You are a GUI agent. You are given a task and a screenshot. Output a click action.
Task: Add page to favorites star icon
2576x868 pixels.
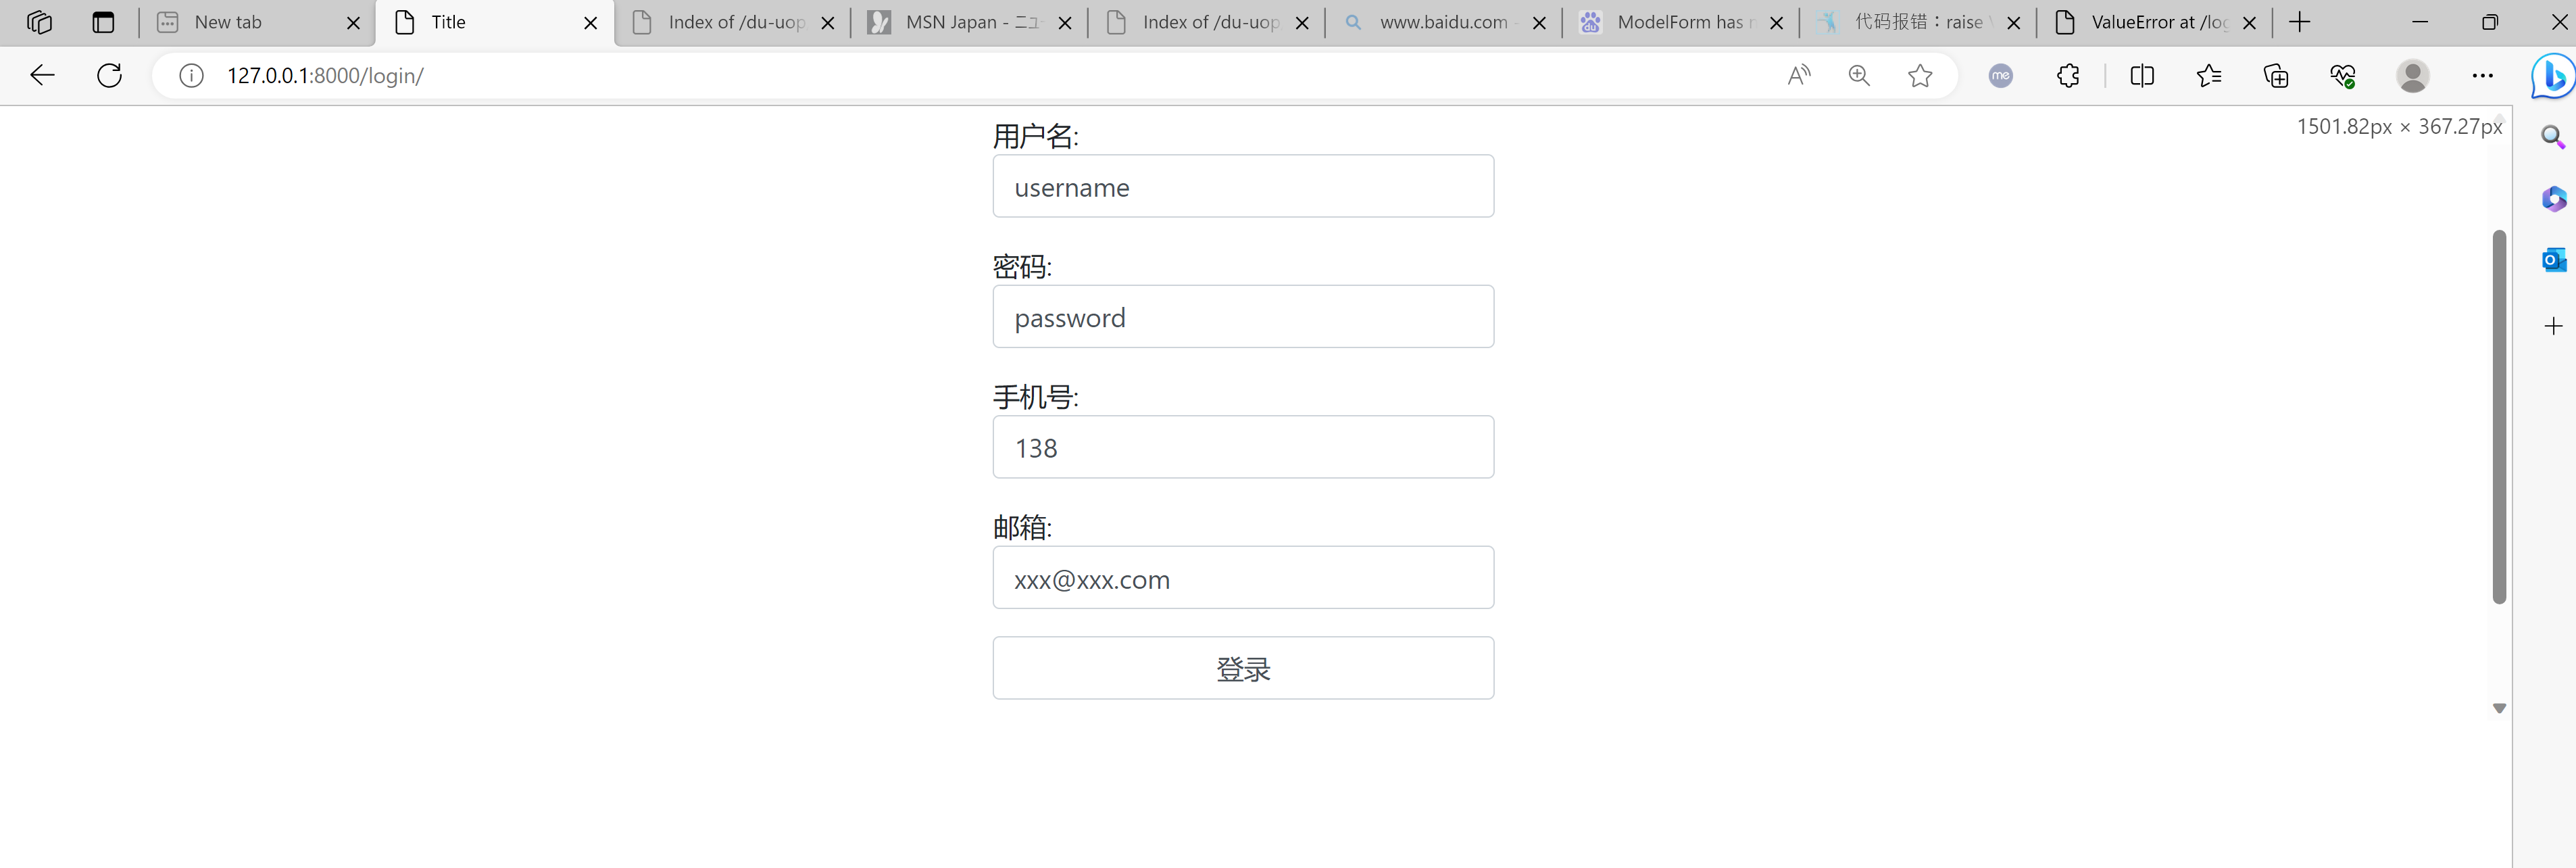coord(1919,75)
